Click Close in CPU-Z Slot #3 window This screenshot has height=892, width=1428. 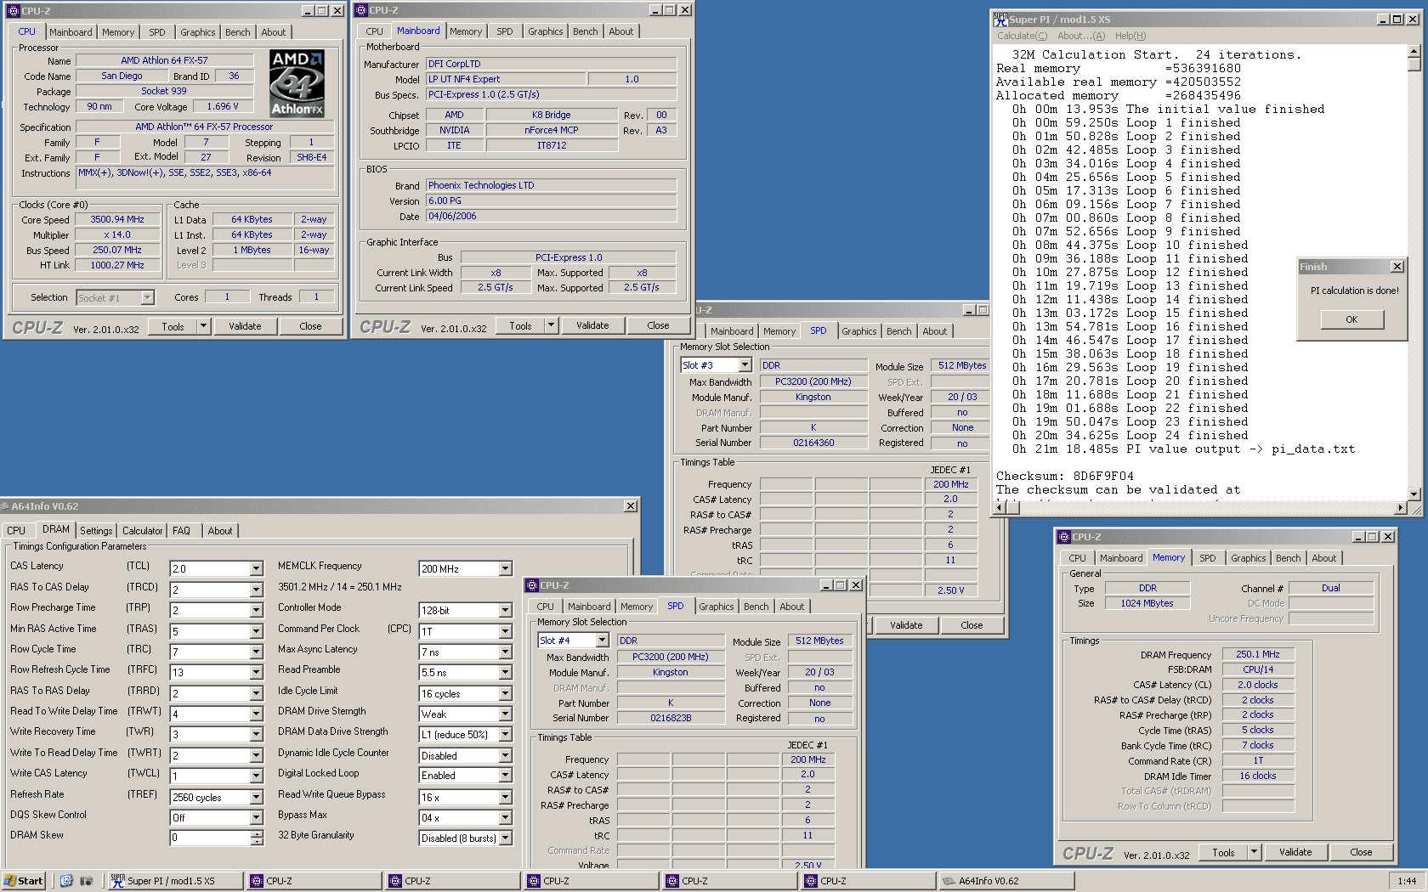(x=972, y=625)
